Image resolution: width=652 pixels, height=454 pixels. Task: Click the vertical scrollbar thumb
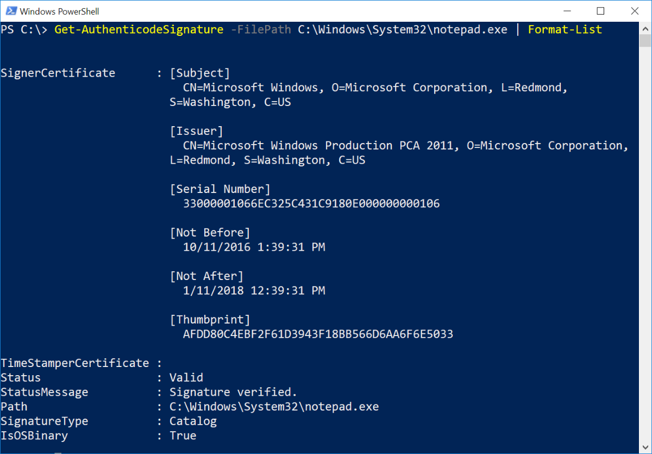645,41
